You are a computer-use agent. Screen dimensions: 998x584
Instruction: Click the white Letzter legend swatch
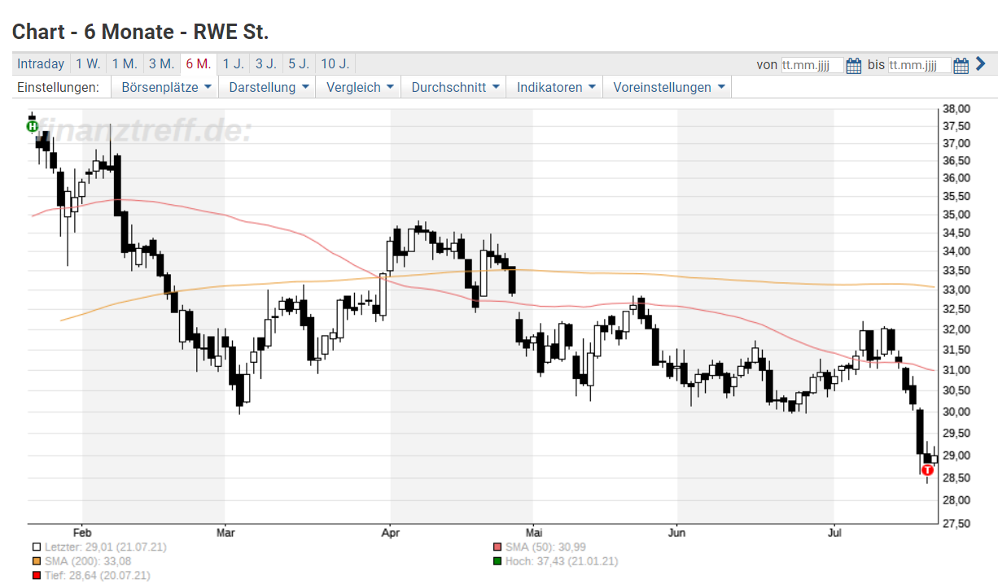point(37,547)
